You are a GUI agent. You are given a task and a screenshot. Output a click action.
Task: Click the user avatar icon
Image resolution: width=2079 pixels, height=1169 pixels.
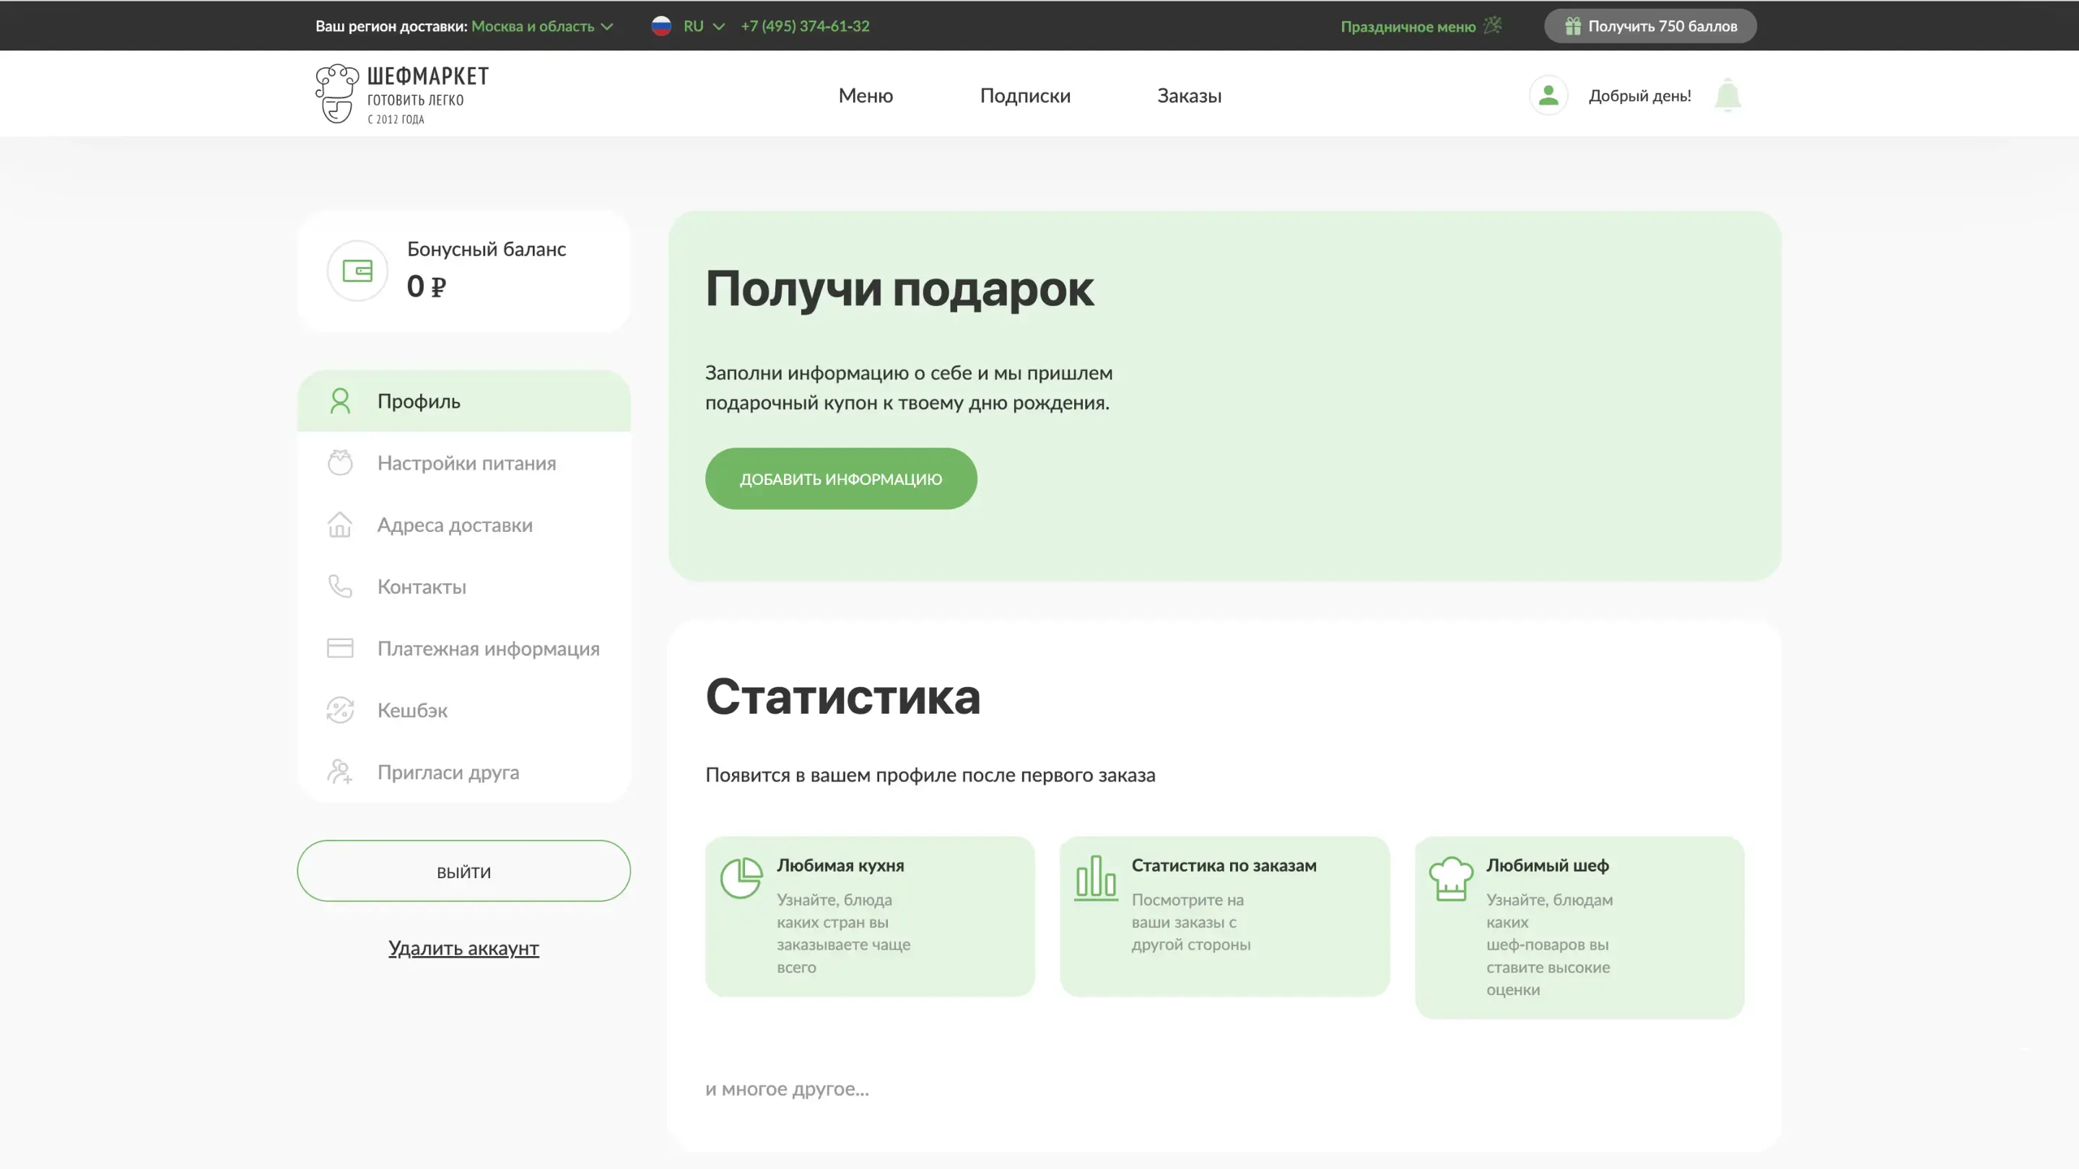1548,95
